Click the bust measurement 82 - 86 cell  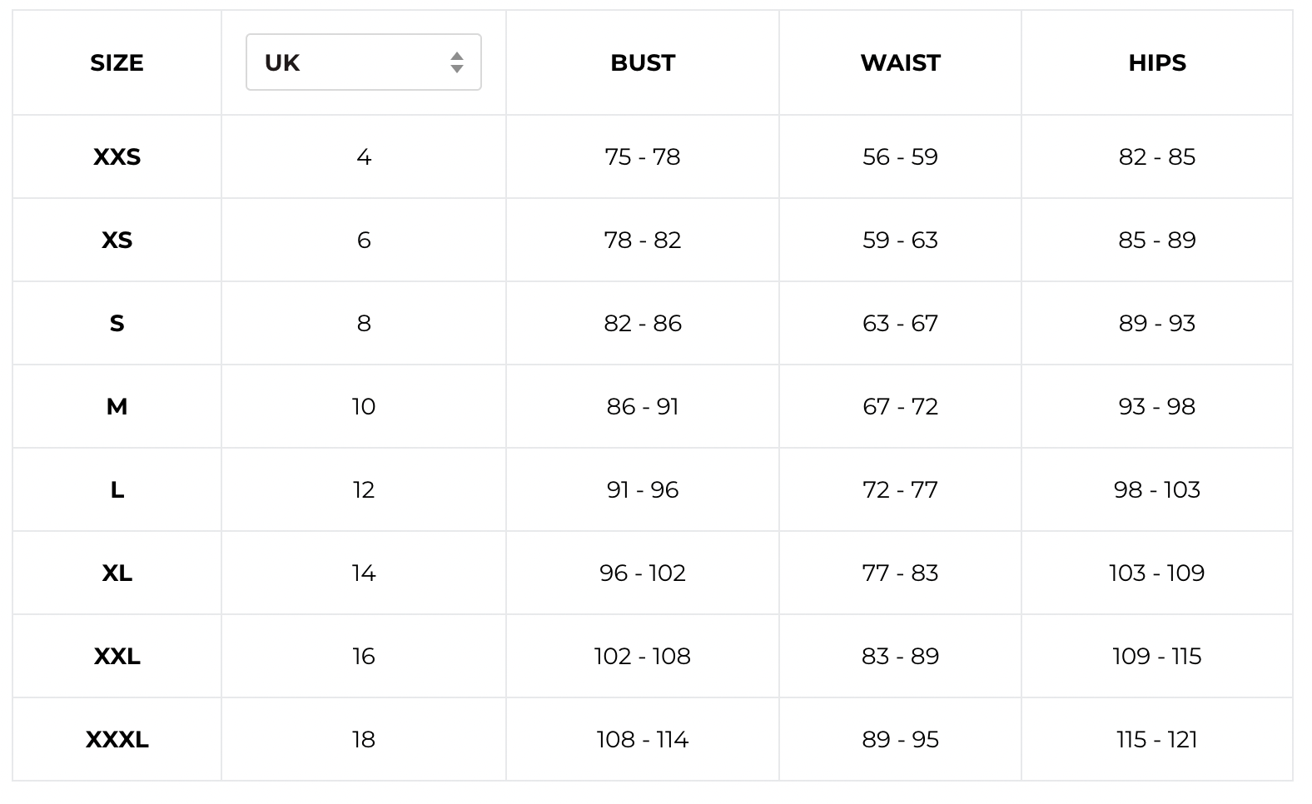pyautogui.click(x=642, y=324)
